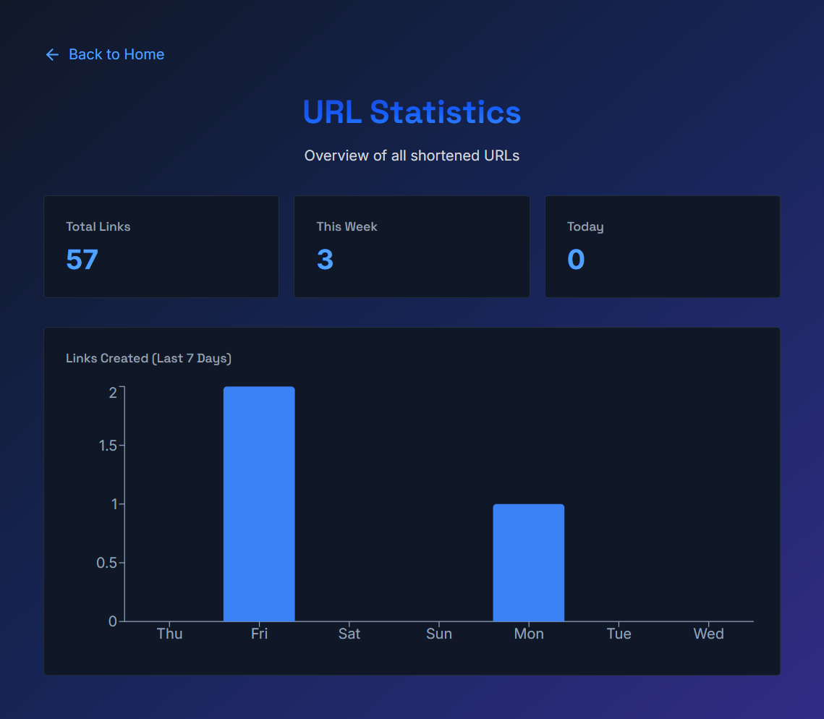Click the URL Statistics heading
Screen dimensions: 824x719
412,112
